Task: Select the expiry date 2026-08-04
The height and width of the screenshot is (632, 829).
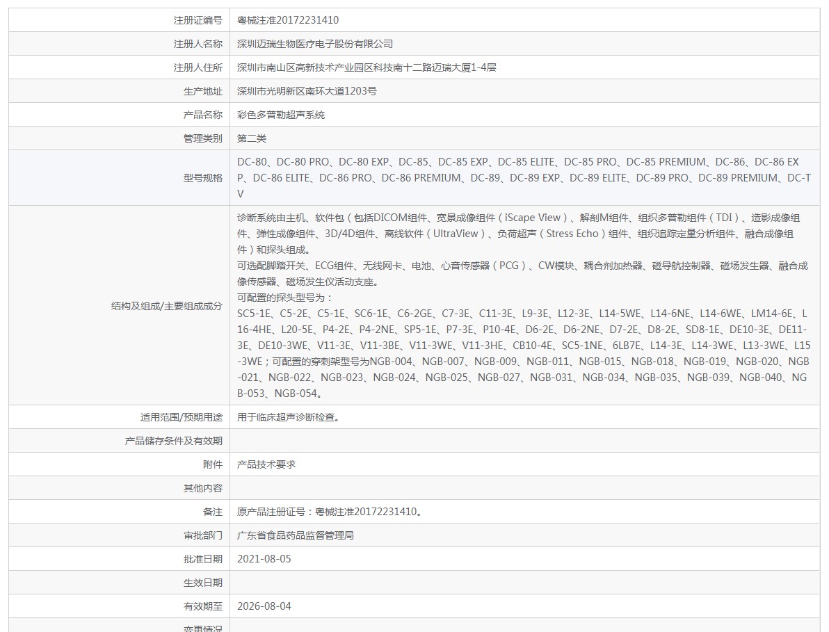Action: point(264,606)
